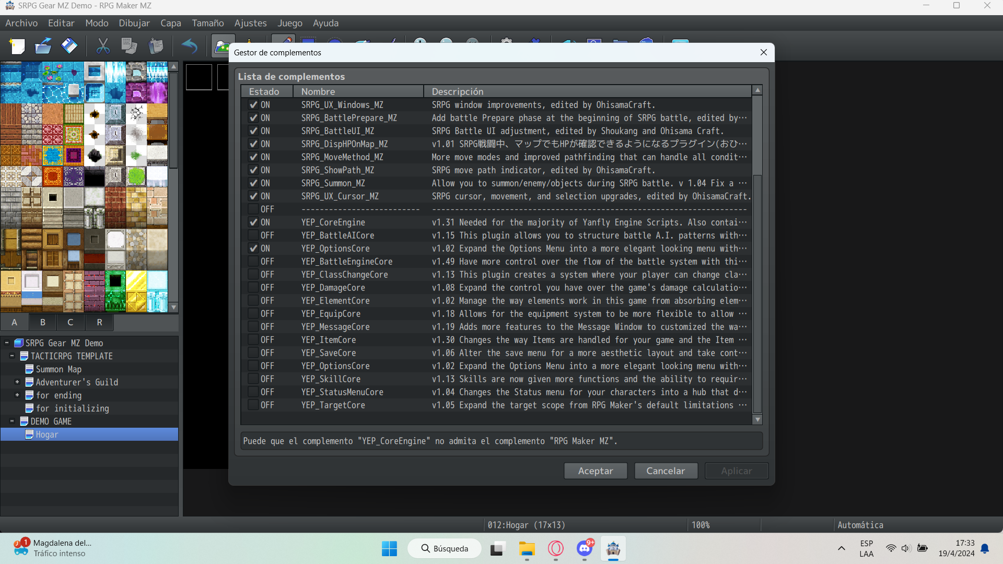Viewport: 1003px width, 564px height.
Task: Open the Editar menu
Action: [61, 23]
